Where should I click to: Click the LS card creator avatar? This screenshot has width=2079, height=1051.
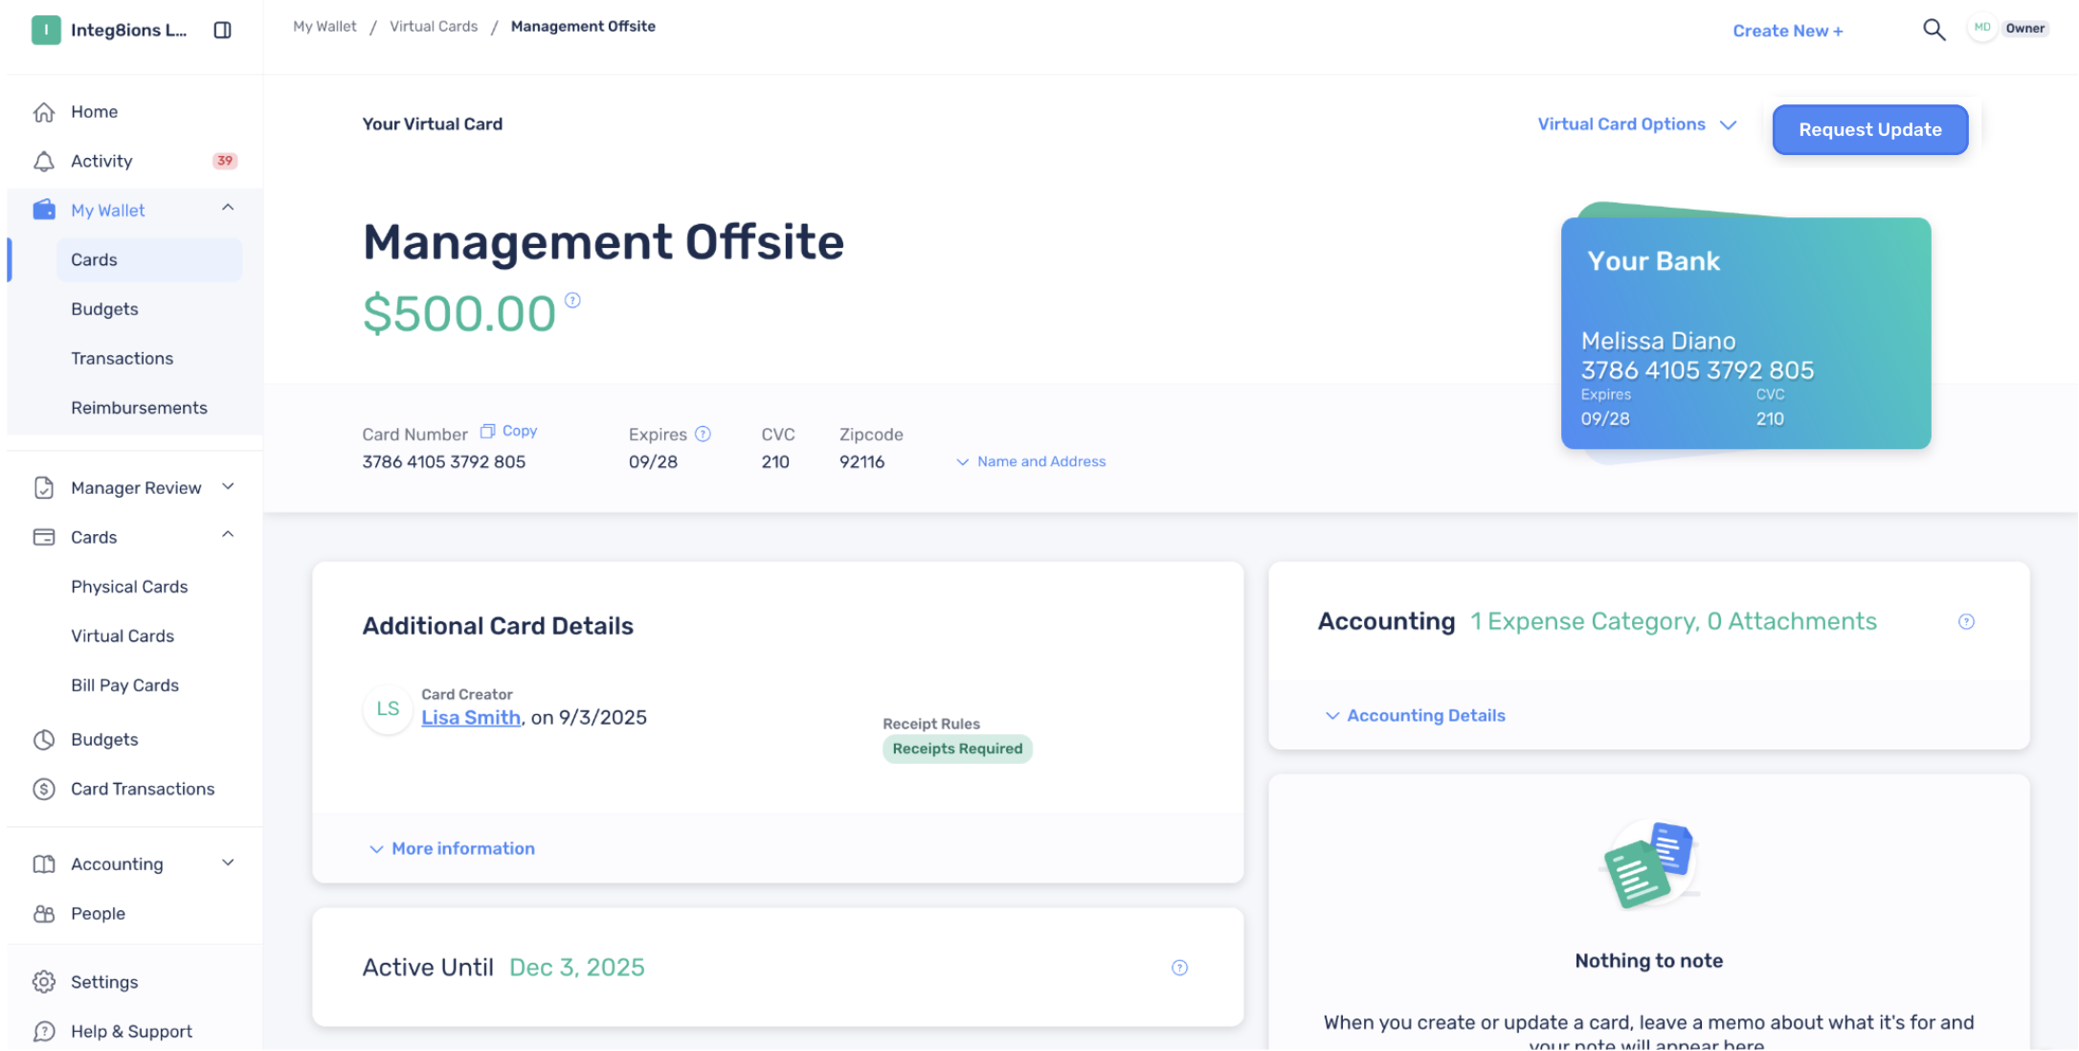click(388, 709)
